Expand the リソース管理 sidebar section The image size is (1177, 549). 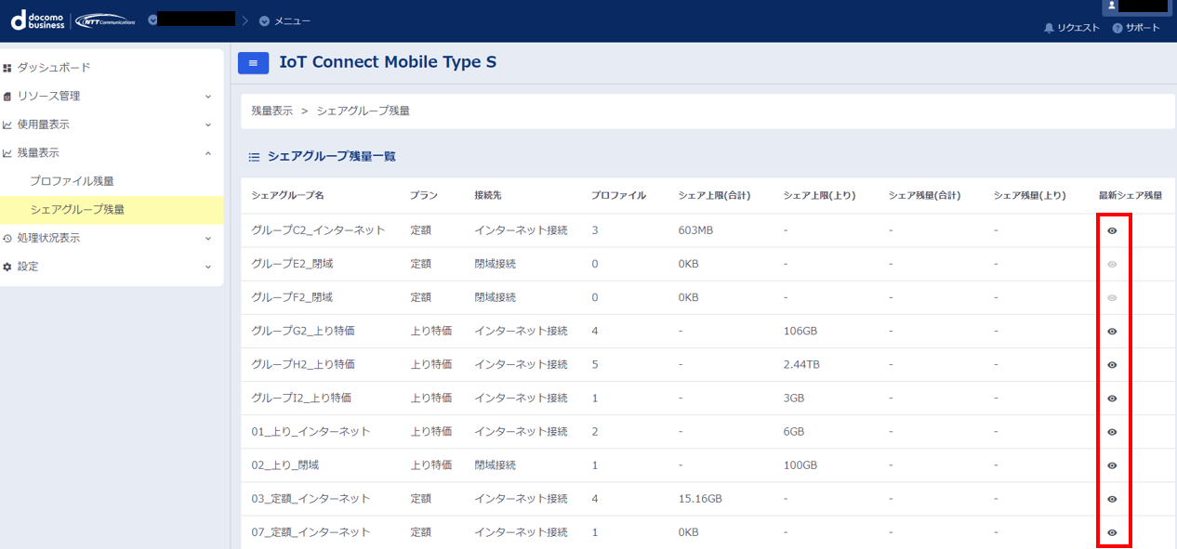[112, 96]
